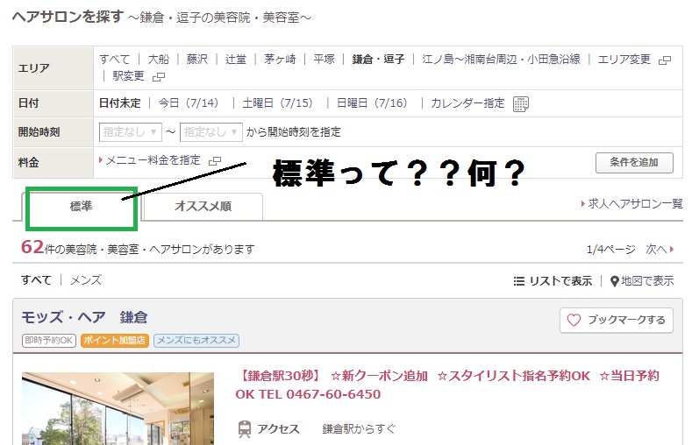The height and width of the screenshot is (445, 692).
Task: Click the 条件を追加 button
Action: point(634,163)
